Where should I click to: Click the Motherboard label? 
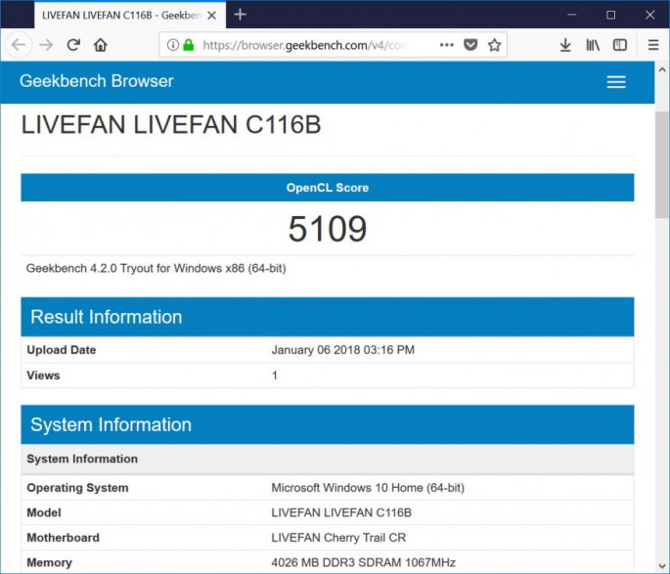(x=63, y=537)
